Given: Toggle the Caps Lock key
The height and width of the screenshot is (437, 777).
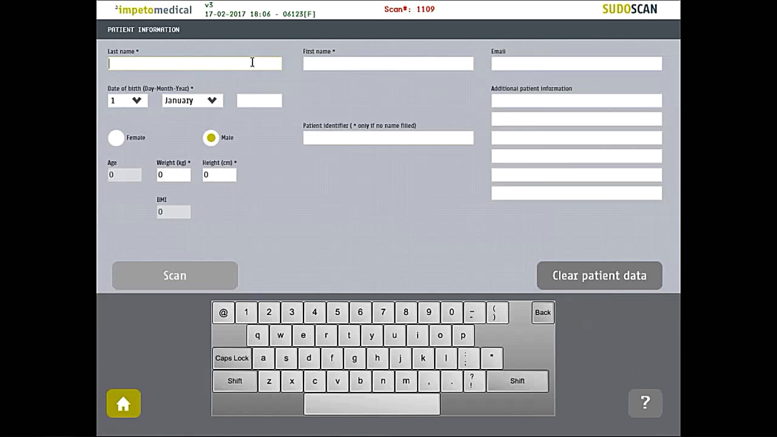Looking at the screenshot, I should click(232, 358).
